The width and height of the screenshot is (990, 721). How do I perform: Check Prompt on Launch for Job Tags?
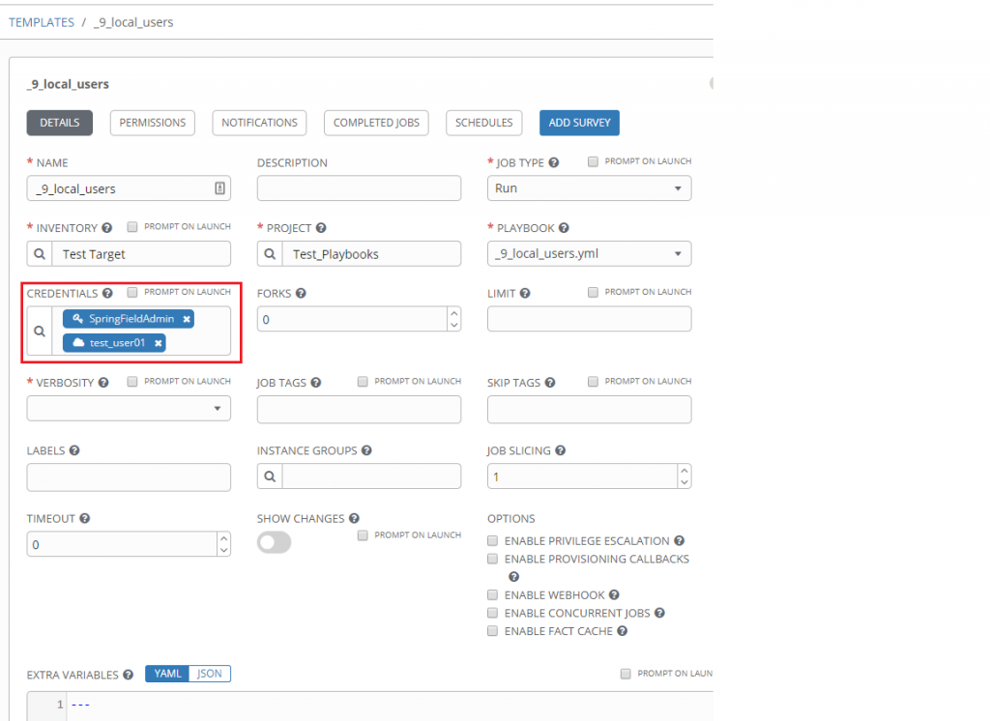point(363,382)
